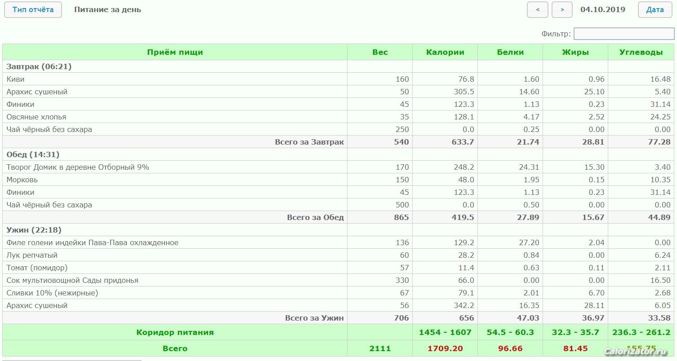The image size is (677, 361).
Task: Click Творог fat value 15.30
Action: (594, 167)
